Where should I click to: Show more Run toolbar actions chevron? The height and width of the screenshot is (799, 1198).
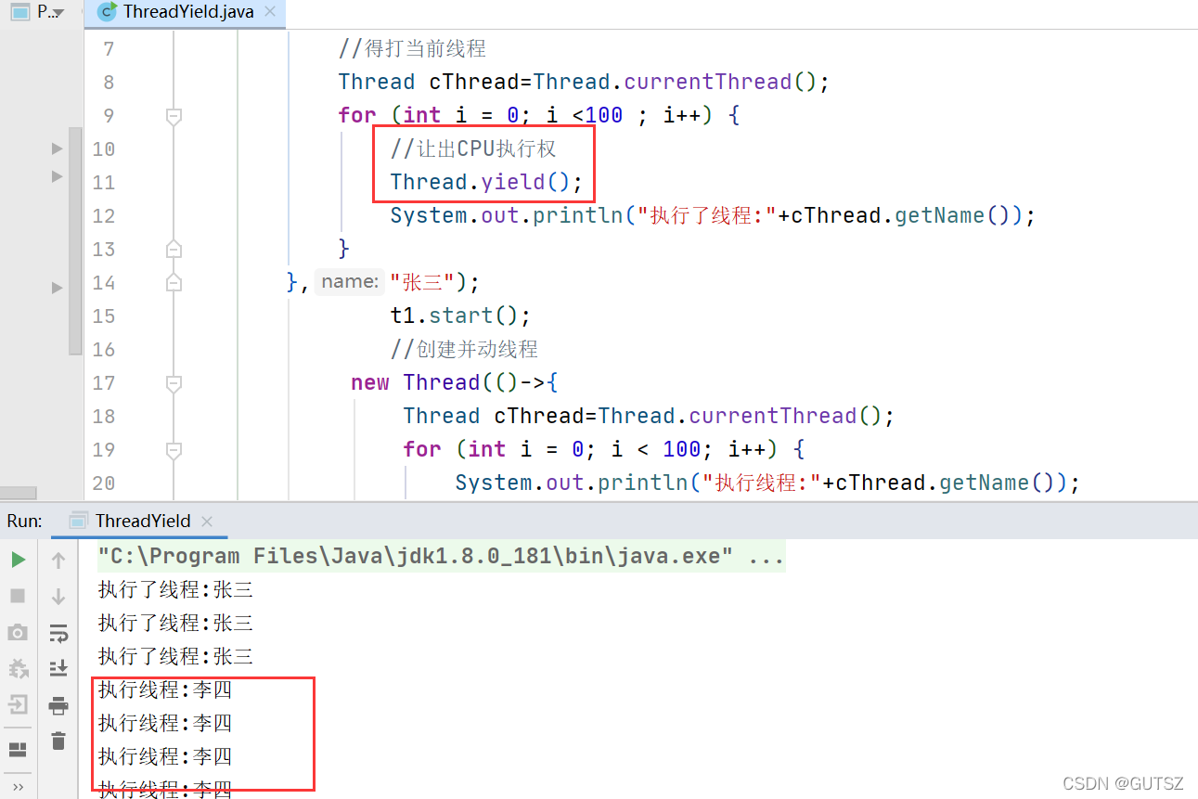pos(19,787)
